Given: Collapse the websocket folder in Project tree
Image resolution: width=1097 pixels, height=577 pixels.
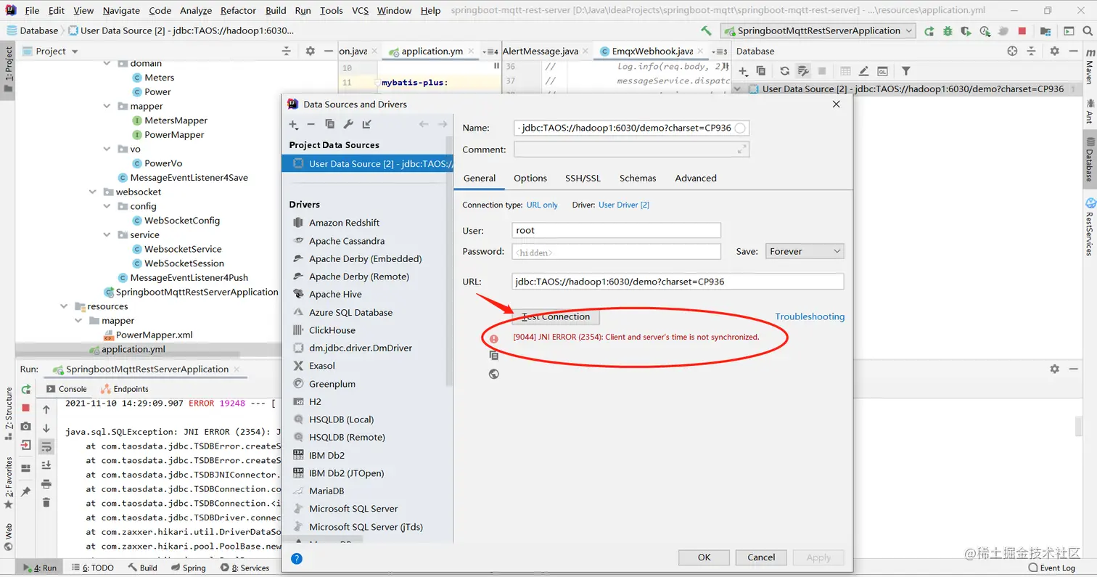Looking at the screenshot, I should pyautogui.click(x=93, y=192).
